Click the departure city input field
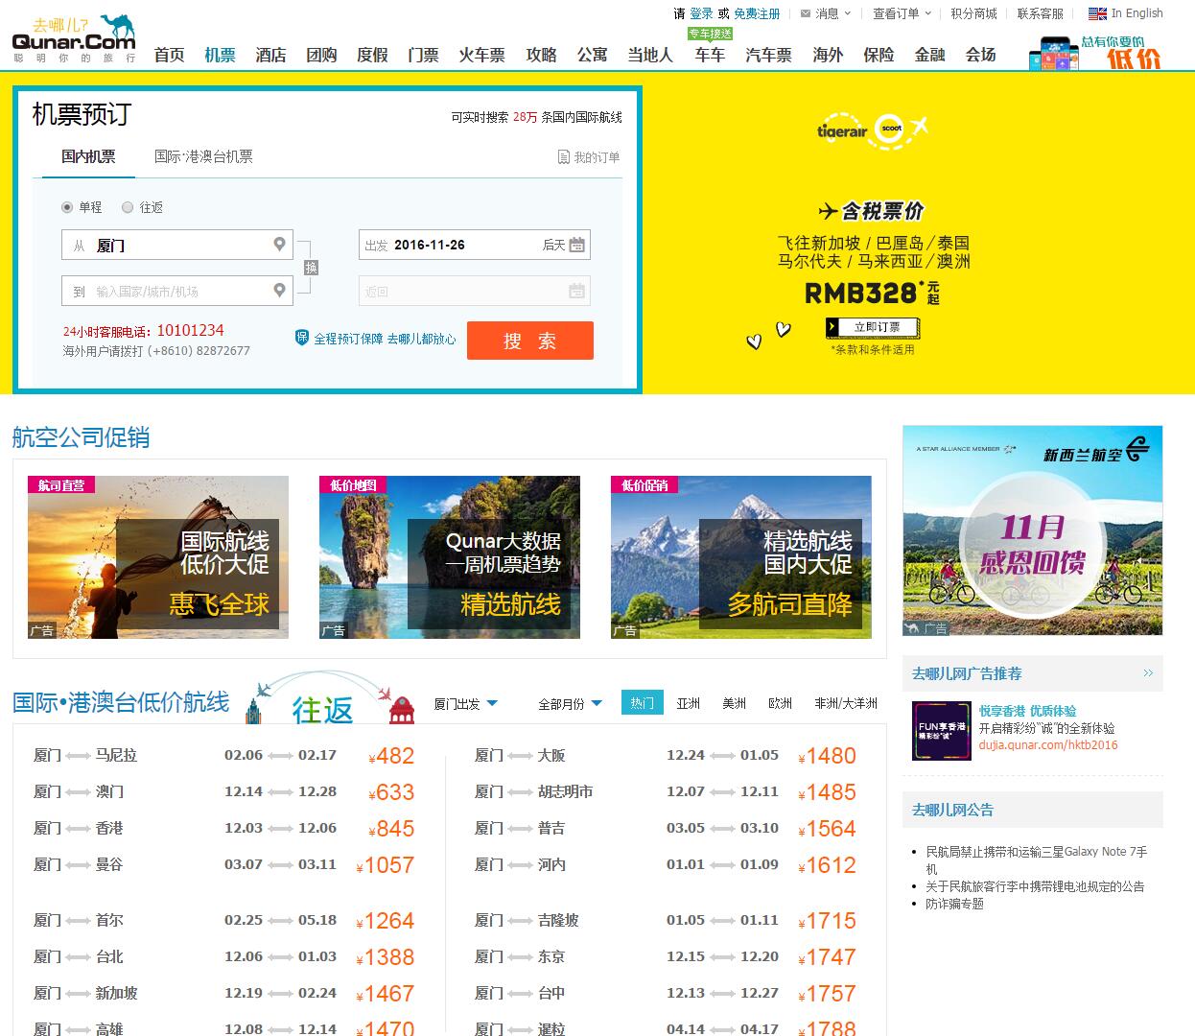The width and height of the screenshot is (1195, 1036). click(x=177, y=245)
